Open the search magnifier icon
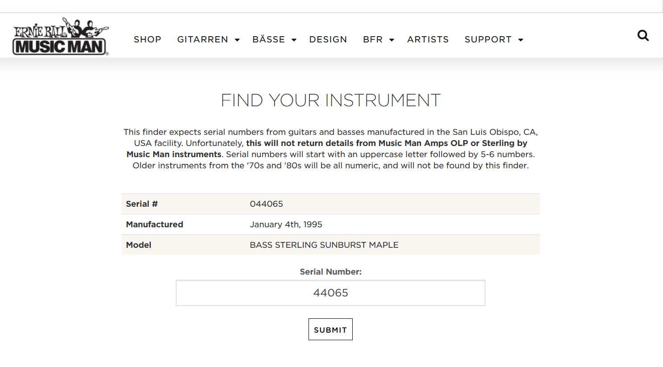 click(643, 35)
